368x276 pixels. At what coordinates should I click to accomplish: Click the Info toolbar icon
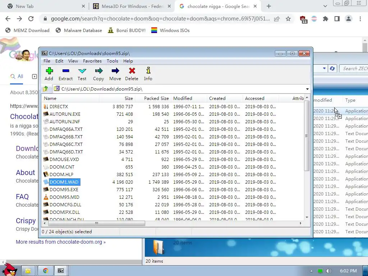pos(148,74)
